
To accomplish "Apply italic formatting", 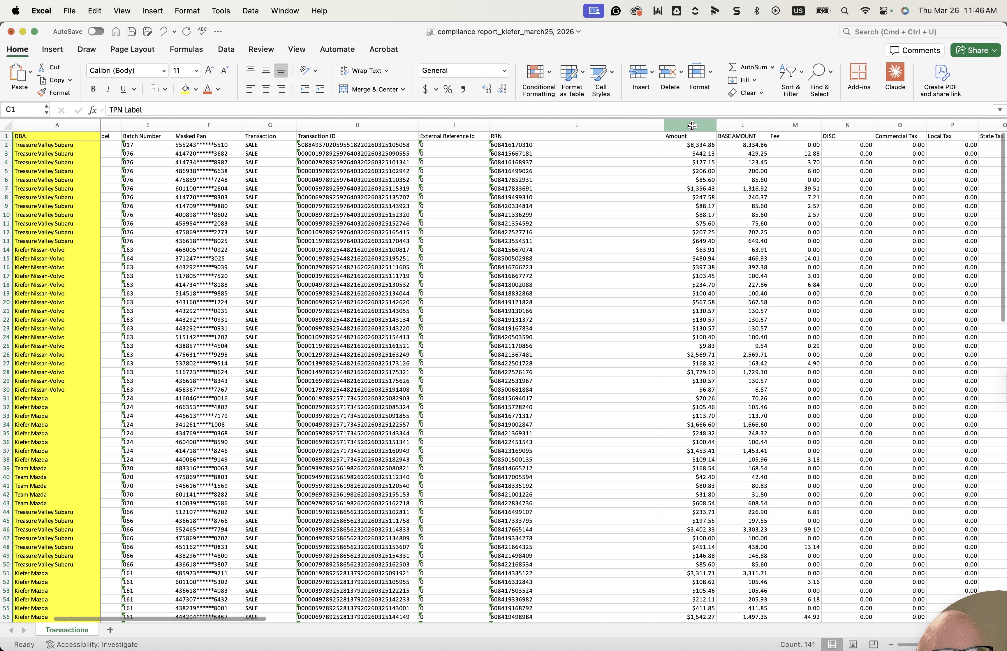I will 108,89.
